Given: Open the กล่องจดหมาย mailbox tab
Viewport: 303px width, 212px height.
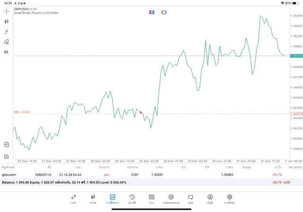Looking at the screenshot, I should pyautogui.click(x=171, y=199).
